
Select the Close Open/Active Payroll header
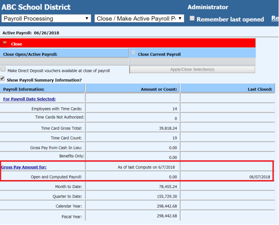[x=30, y=54]
